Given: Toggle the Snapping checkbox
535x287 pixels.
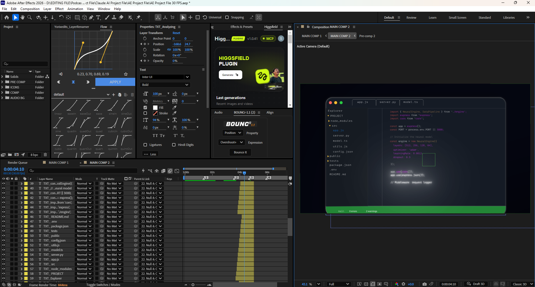Looking at the screenshot, I should 227,17.
